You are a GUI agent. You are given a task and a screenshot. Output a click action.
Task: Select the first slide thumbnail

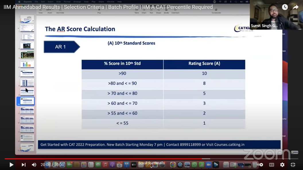pos(27,19)
